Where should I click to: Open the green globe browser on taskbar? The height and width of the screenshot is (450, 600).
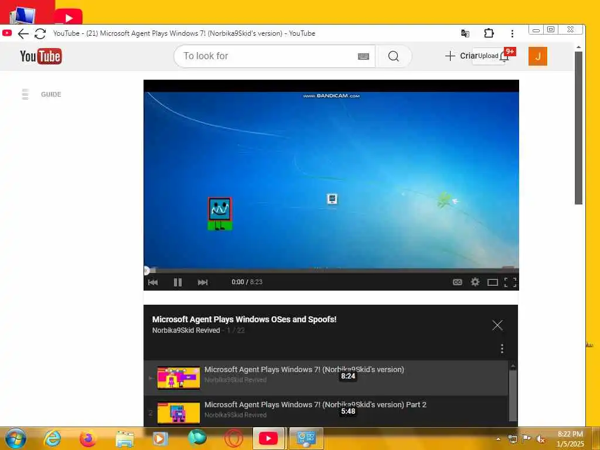coord(197,438)
